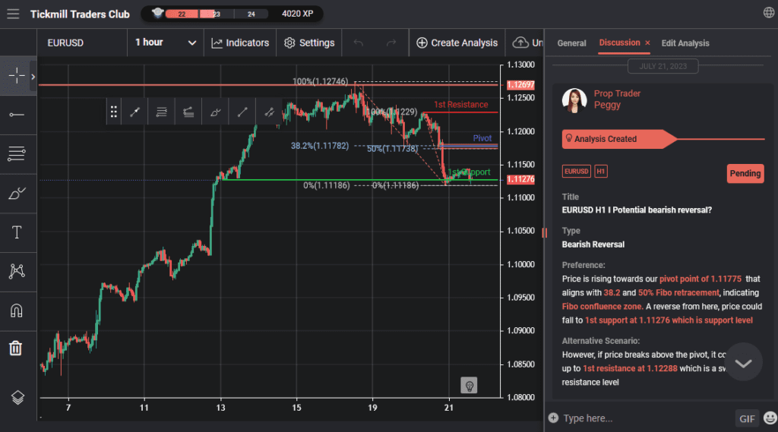Click scroll-down chevron in discussion panel
Image resolution: width=778 pixels, height=432 pixels.
click(x=743, y=363)
